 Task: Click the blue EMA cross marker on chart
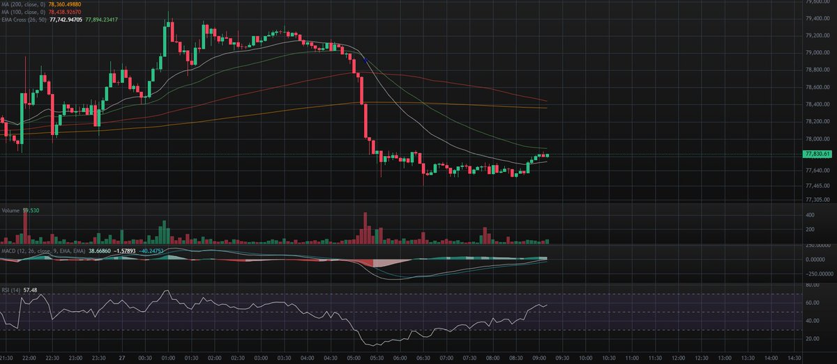[365, 60]
